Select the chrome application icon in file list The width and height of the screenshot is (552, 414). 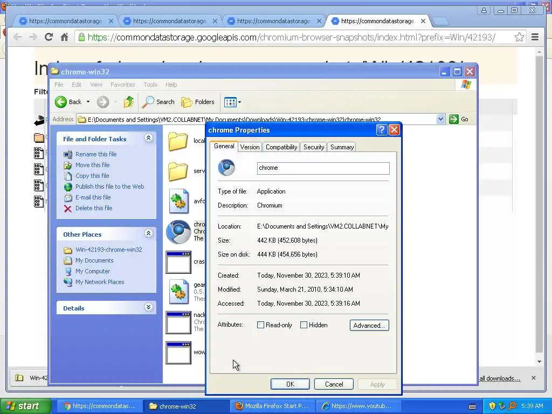coord(178,232)
